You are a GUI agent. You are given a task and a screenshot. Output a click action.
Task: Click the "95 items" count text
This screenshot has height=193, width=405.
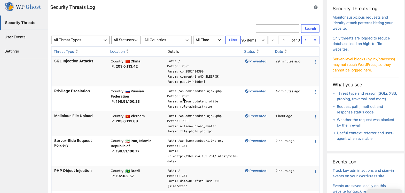[249, 40]
